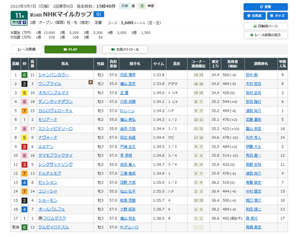Open horse page for ミシシッピテソーロ
The image size is (297, 237).
(56, 128)
